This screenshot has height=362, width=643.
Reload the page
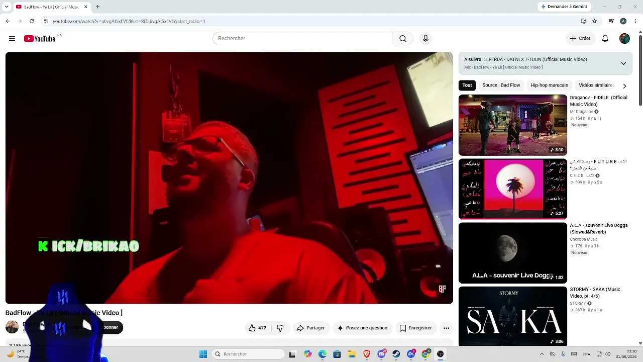tap(32, 21)
